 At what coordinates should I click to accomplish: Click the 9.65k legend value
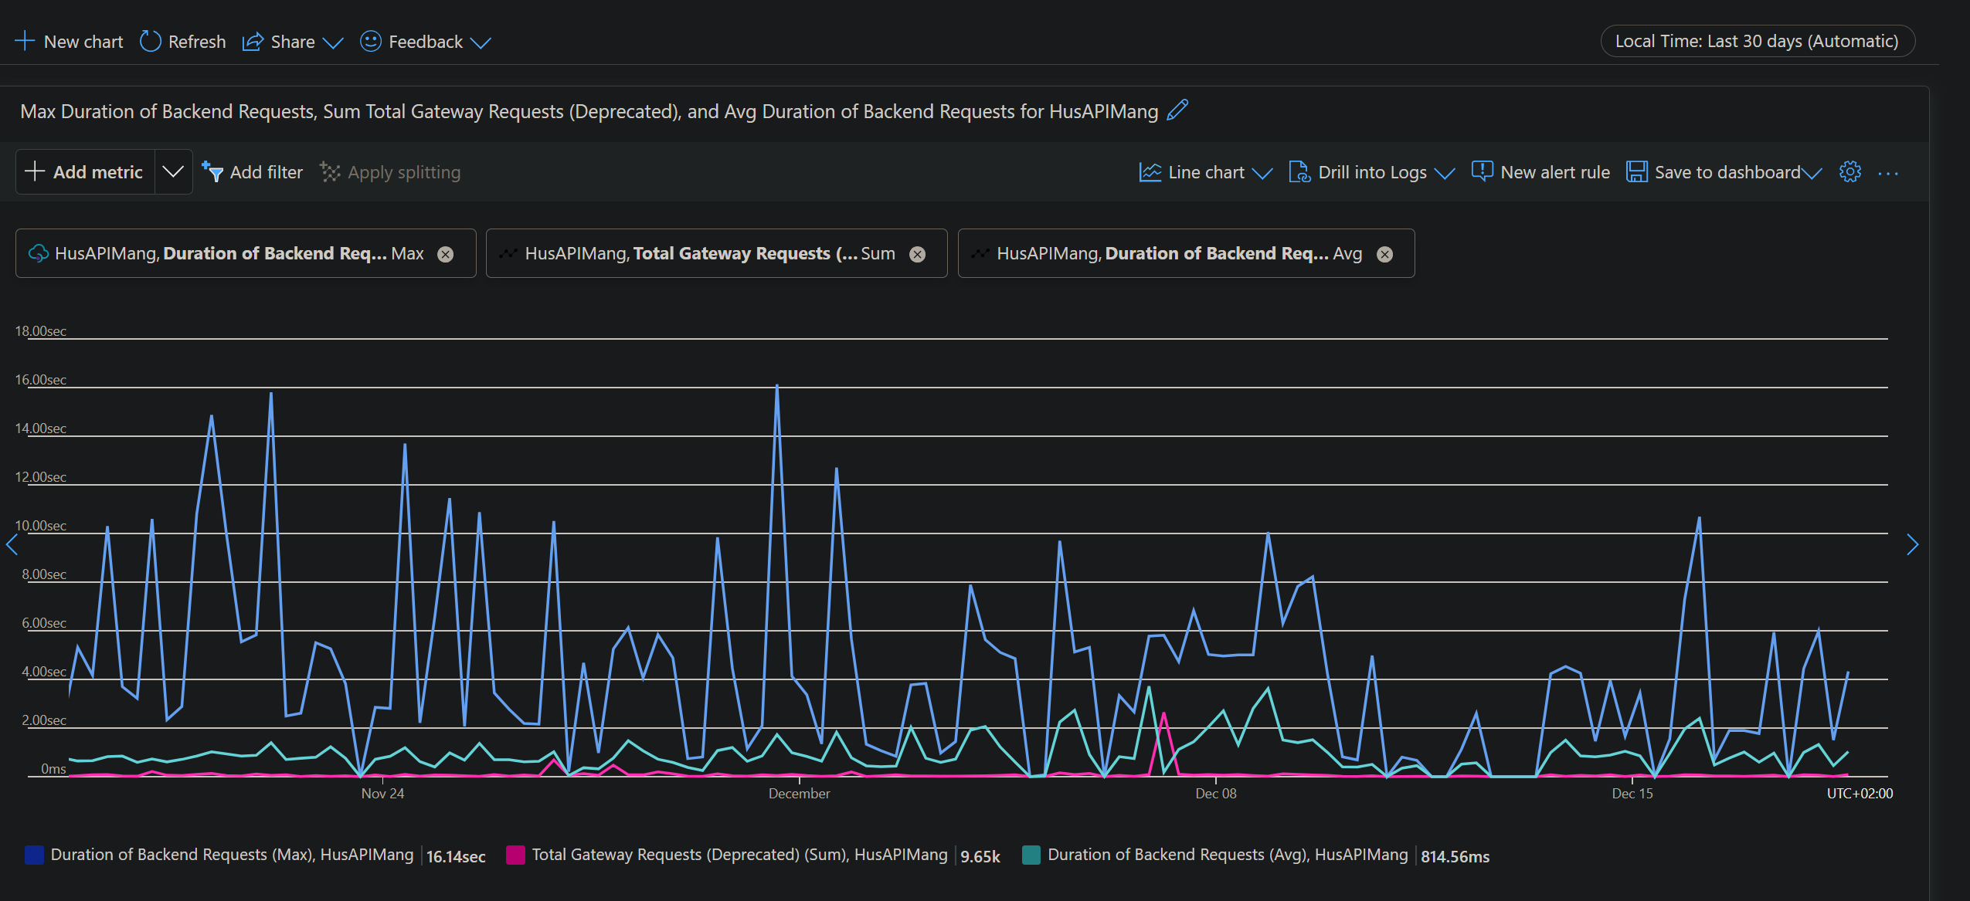click(x=980, y=856)
